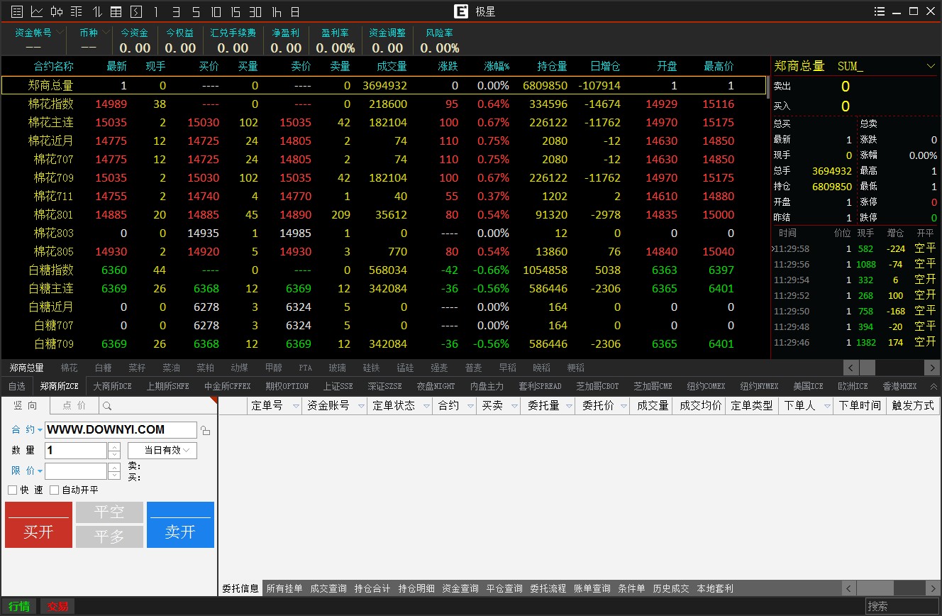The height and width of the screenshot is (616, 942).
Task: Click the red corner marker on order panel
Action: [x=214, y=400]
